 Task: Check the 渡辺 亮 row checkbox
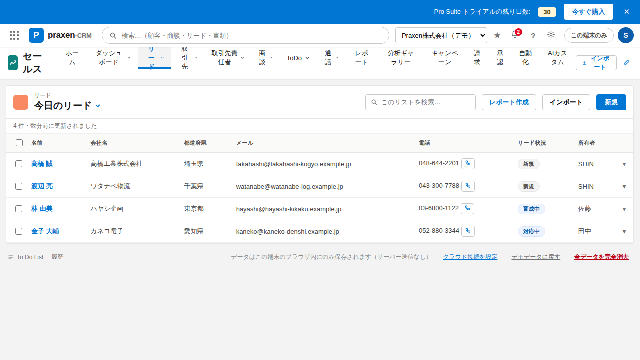pyautogui.click(x=19, y=186)
